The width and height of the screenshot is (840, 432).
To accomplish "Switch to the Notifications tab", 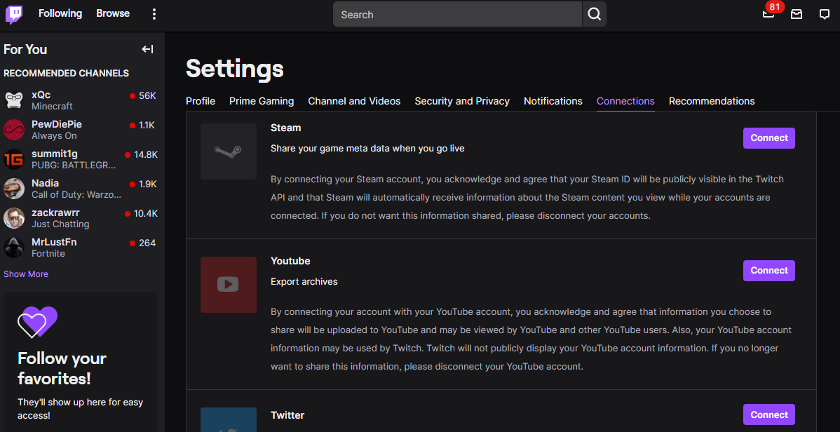I will 553,101.
